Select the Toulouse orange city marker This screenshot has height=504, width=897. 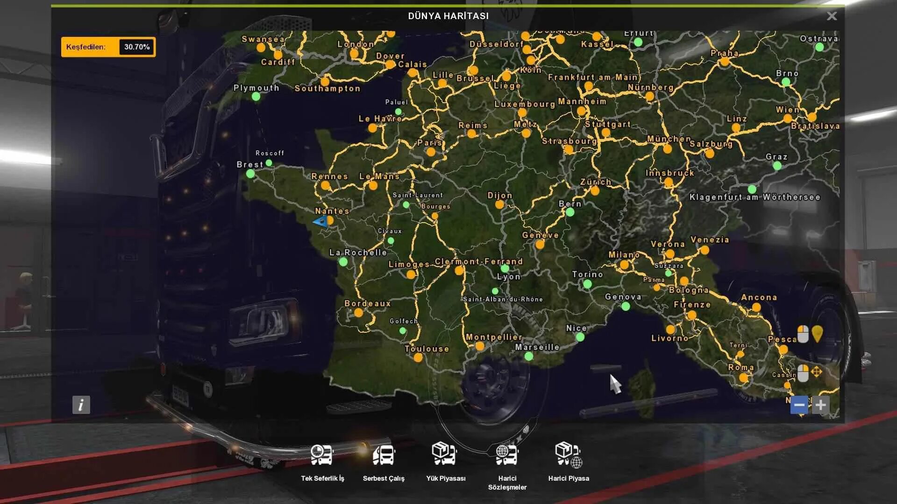418,358
